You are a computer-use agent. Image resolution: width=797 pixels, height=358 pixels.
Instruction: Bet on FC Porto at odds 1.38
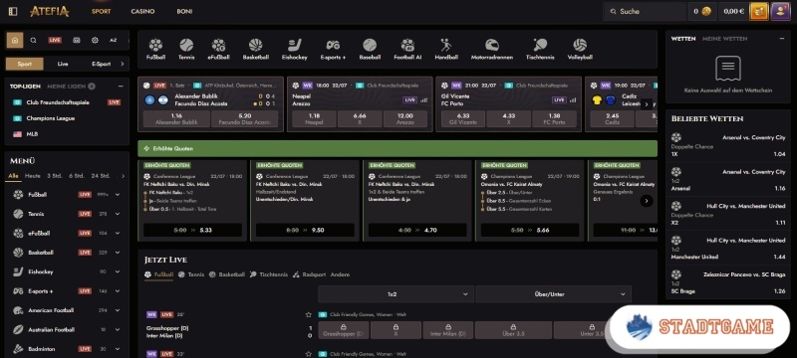(x=555, y=118)
